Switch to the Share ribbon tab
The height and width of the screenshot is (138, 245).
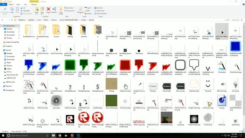(18, 5)
